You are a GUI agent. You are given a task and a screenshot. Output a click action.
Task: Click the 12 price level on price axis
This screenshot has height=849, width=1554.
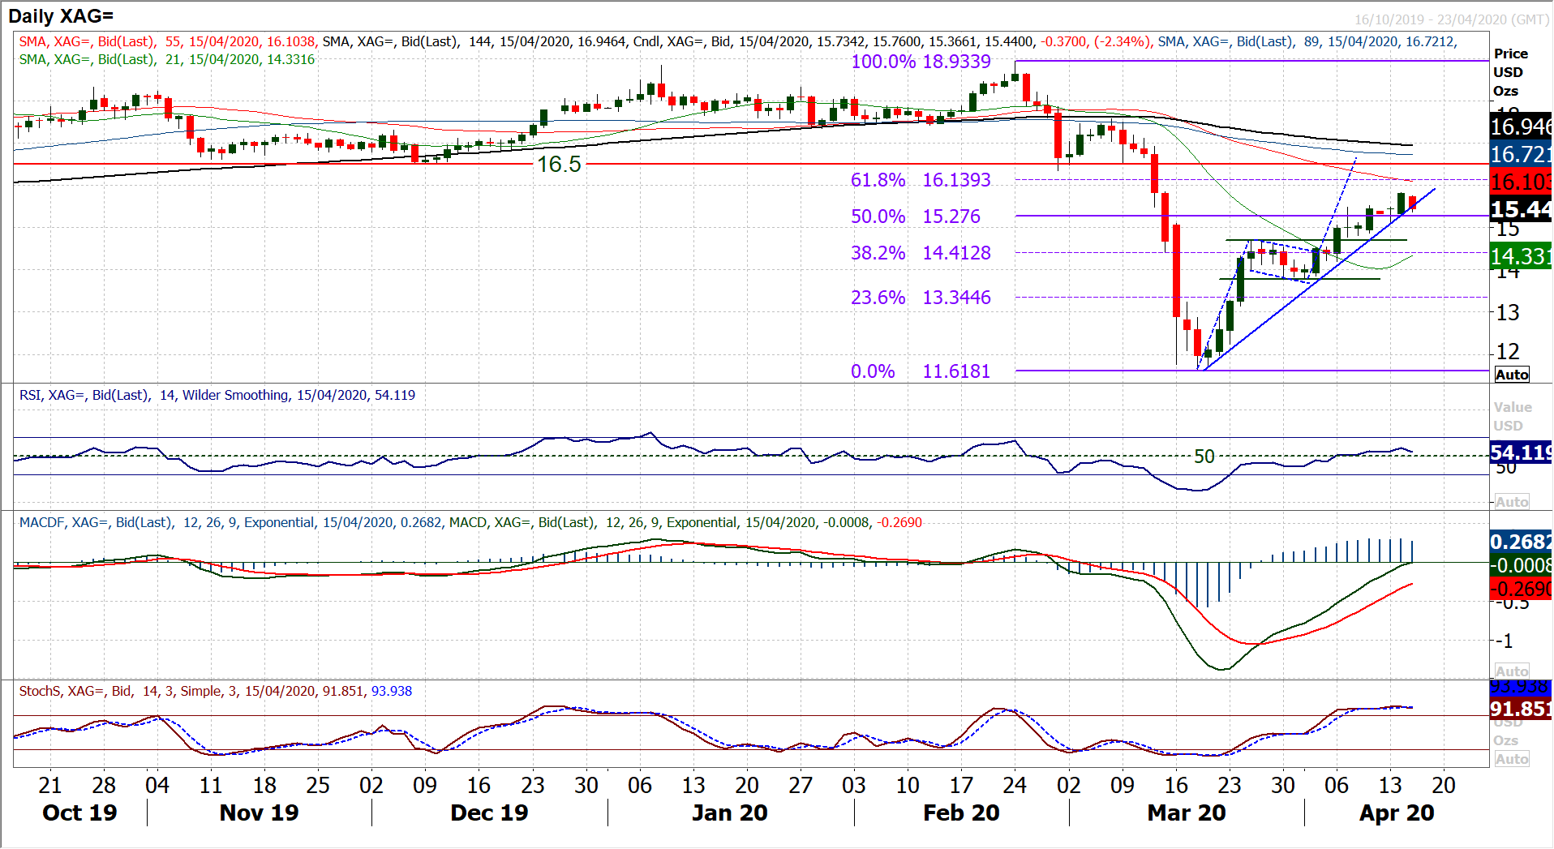1508,352
